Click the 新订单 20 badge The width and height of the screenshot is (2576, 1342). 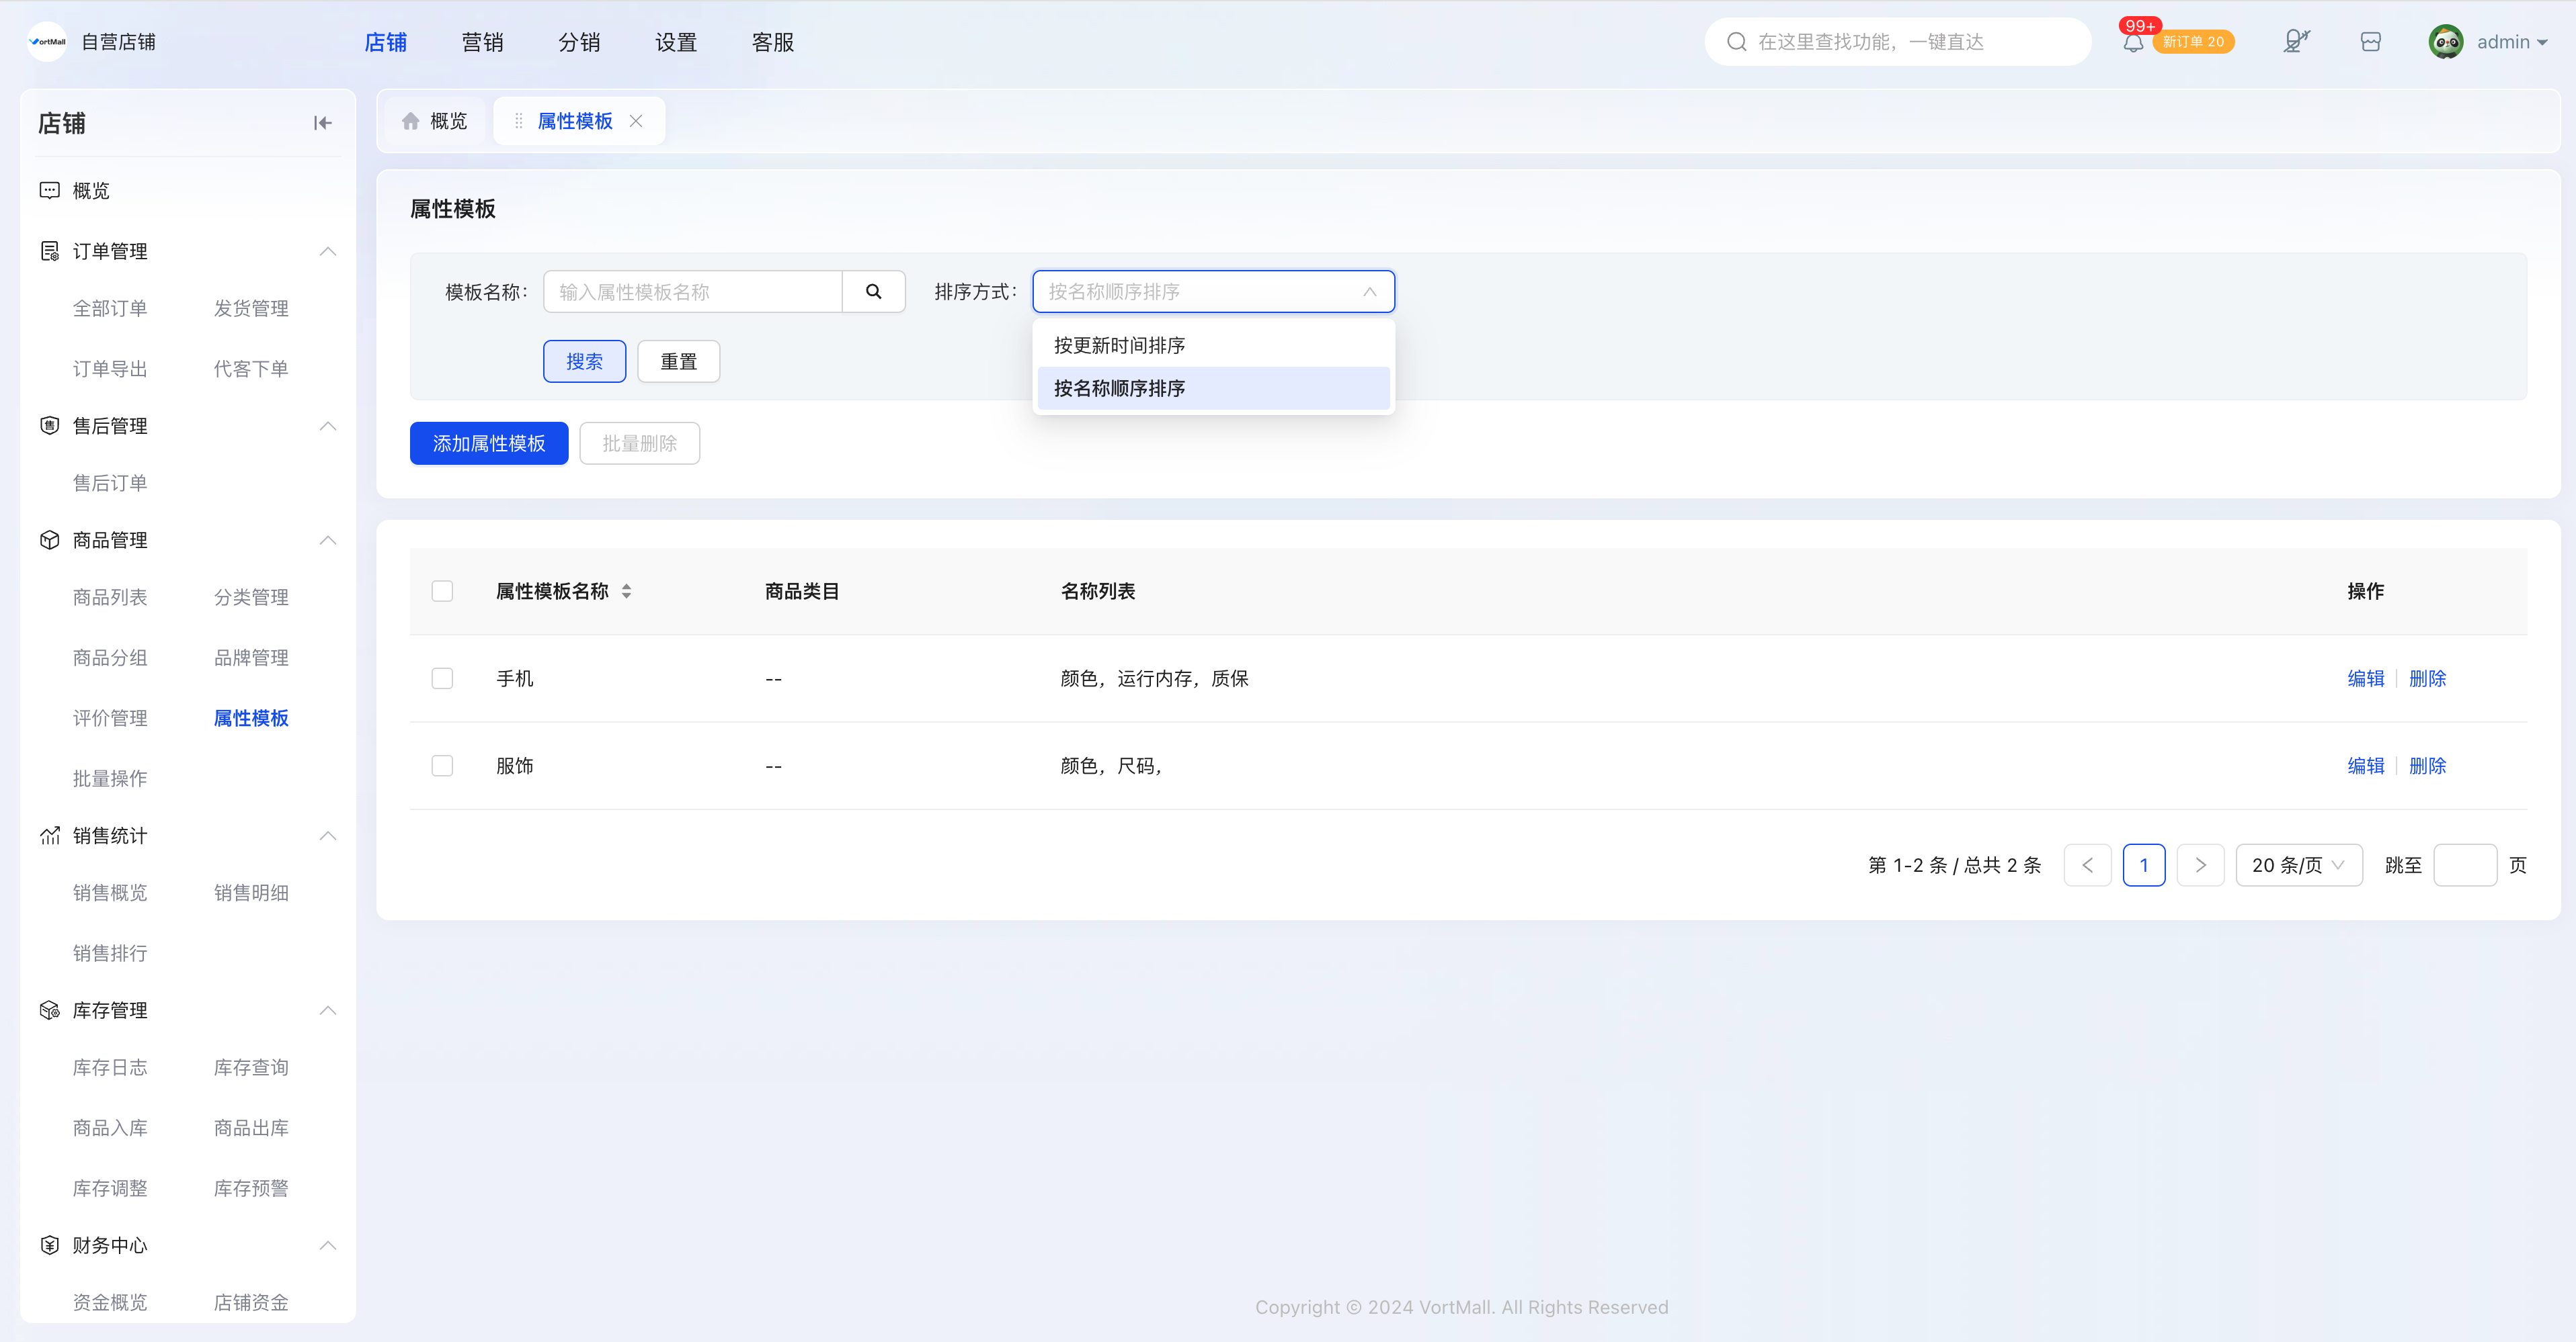click(x=2193, y=42)
